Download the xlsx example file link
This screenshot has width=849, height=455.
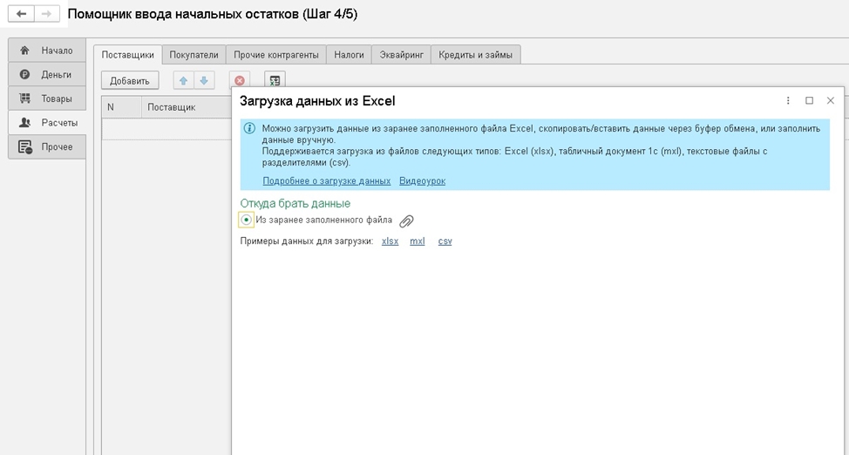coord(390,241)
